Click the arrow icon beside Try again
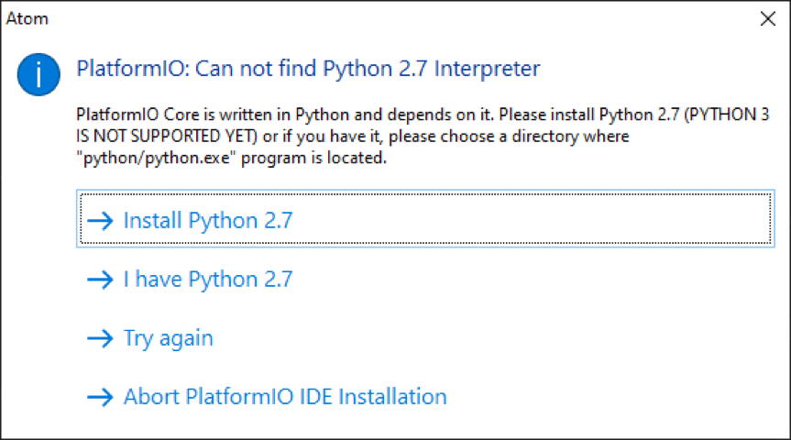791x440 pixels. click(x=99, y=338)
